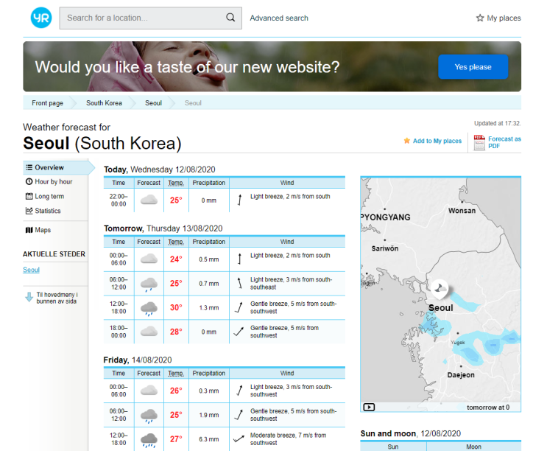The image size is (547, 451).
Task: Click the YR logo icon
Action: (x=41, y=18)
